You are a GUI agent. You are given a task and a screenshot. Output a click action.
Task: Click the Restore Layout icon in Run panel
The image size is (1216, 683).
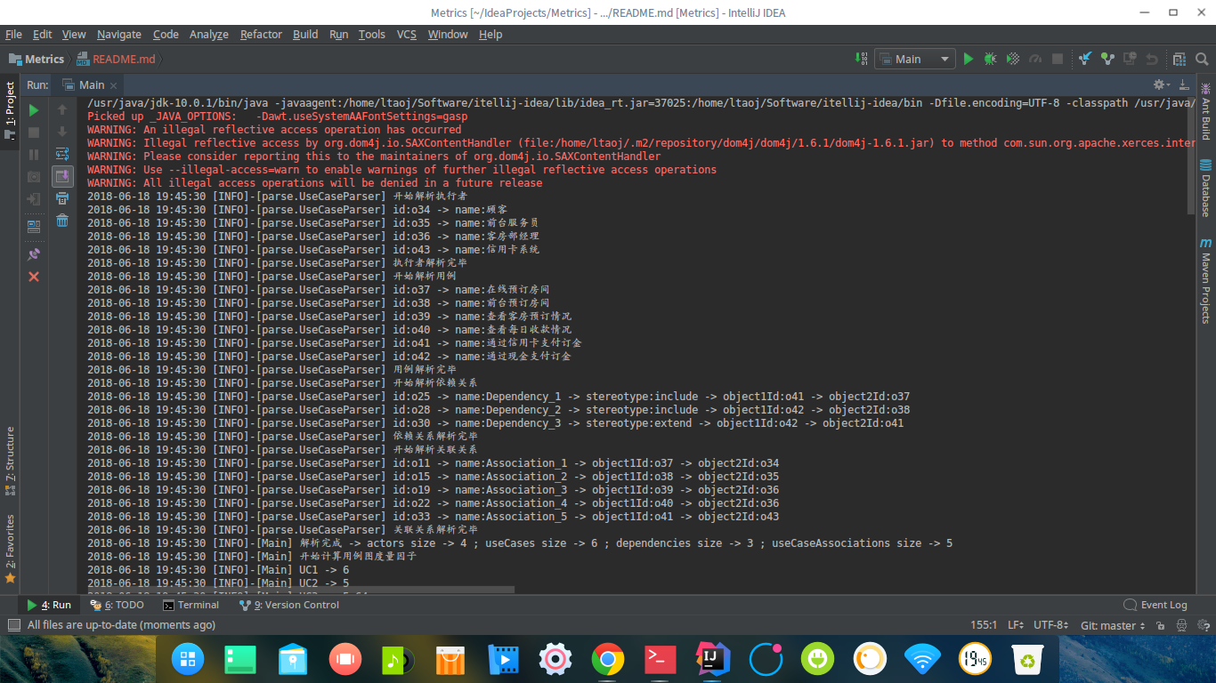[34, 227]
